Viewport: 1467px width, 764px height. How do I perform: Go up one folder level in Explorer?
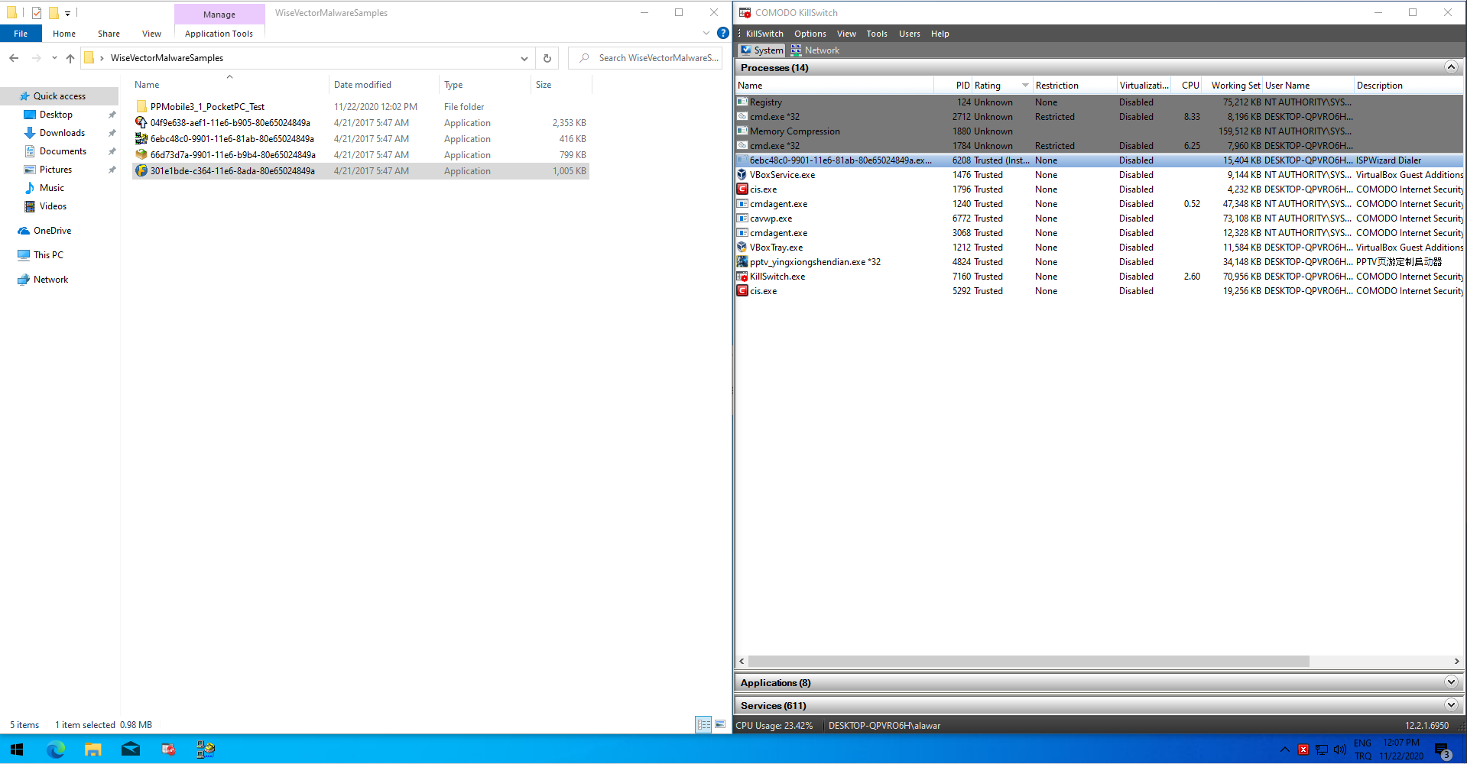[x=70, y=58]
